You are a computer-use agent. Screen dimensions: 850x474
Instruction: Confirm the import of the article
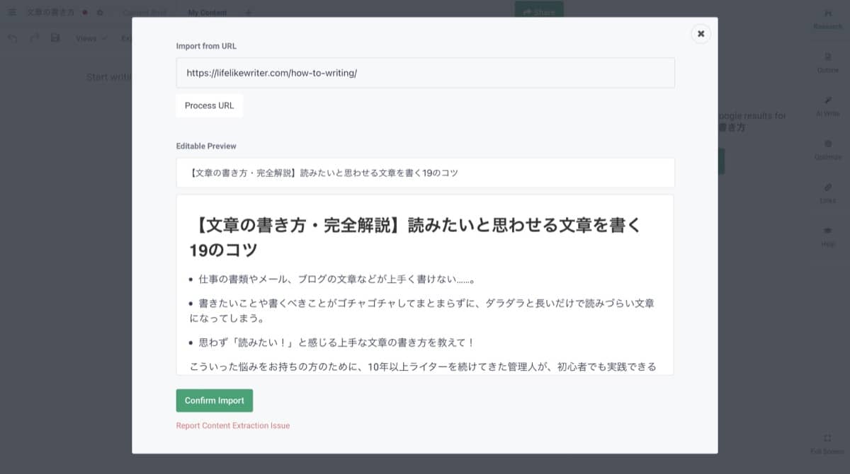coord(214,400)
